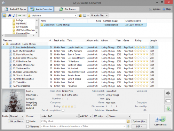Click file icon of 06. Castle of Glass.flac
Image resolution: width=174 pixels, height=131 pixels.
click(x=10, y=65)
